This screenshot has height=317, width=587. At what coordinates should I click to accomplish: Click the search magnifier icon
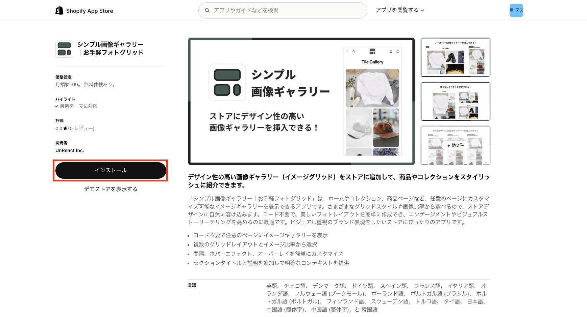coord(207,10)
